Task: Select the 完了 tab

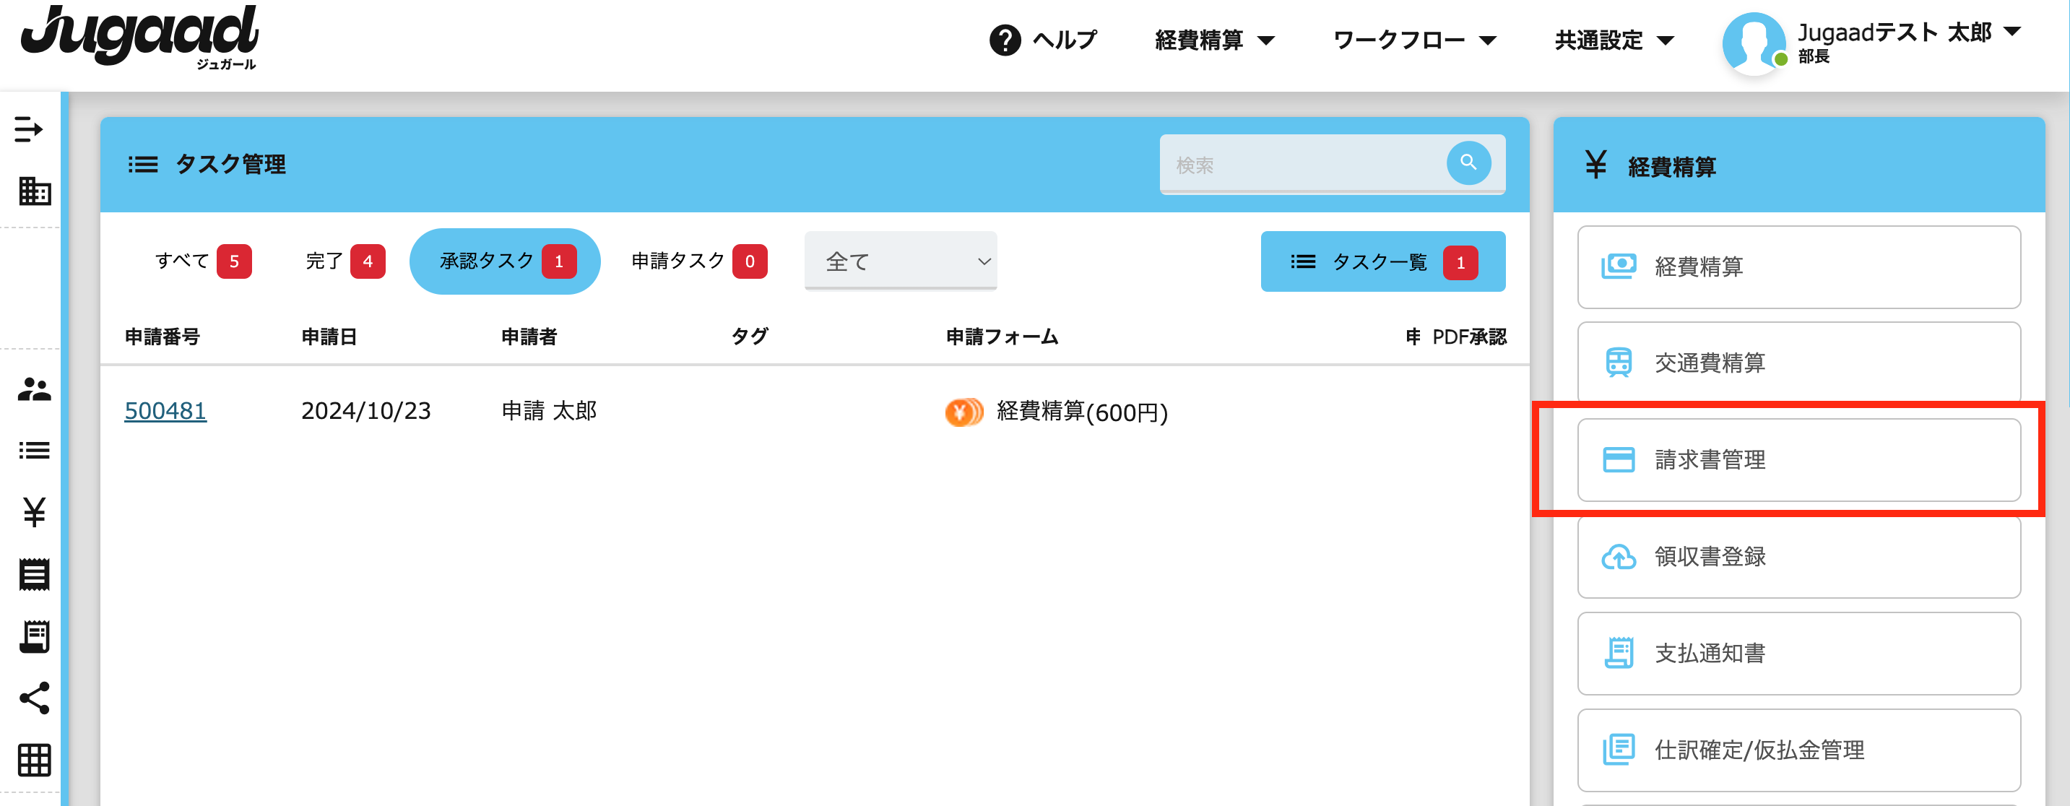Action: (345, 261)
